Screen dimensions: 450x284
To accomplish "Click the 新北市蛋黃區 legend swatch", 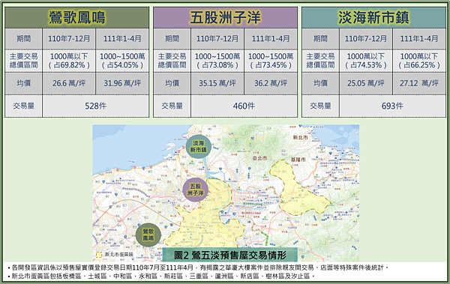I will coord(99,255).
